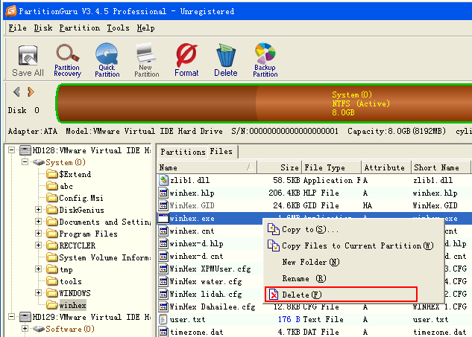Expand the Software (0) partition node
Screen dimensions: 472x337
click(25, 329)
